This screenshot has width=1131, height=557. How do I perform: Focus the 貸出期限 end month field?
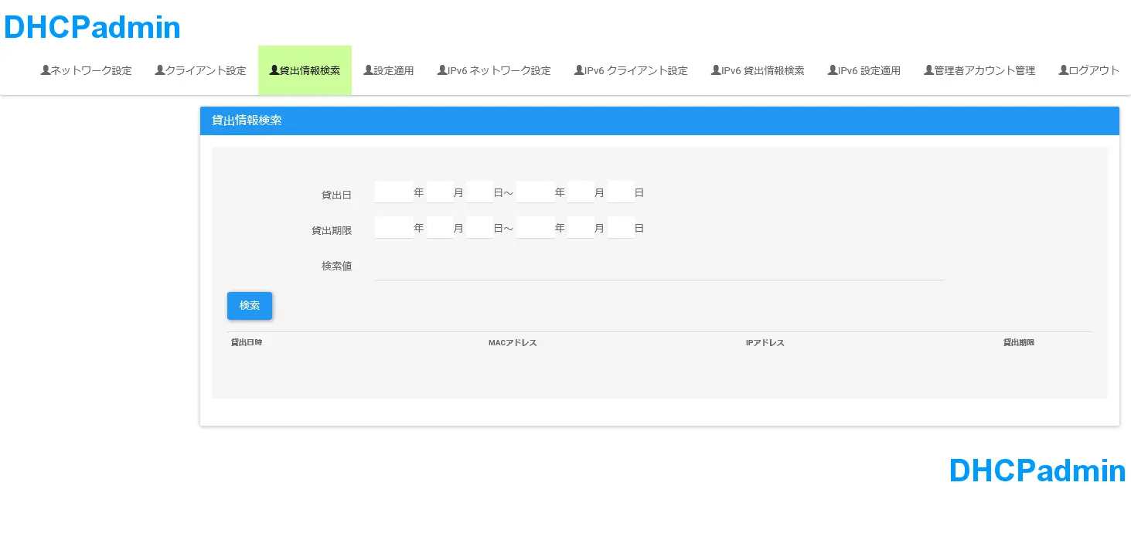coord(581,227)
